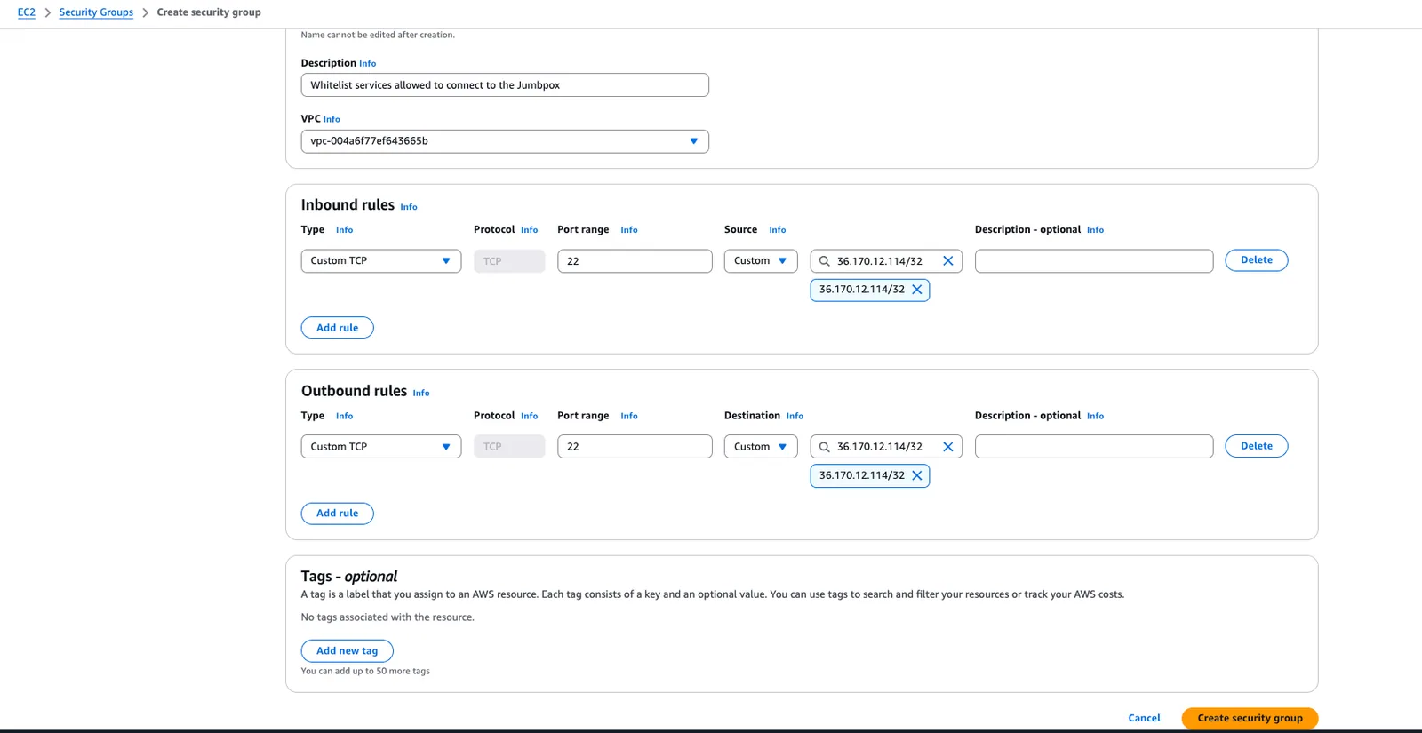Add a new inbound rule
The image size is (1422, 733).
(x=338, y=328)
